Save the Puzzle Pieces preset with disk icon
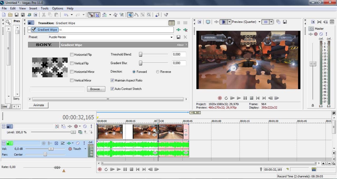The width and height of the screenshot is (337, 179). [x=179, y=37]
